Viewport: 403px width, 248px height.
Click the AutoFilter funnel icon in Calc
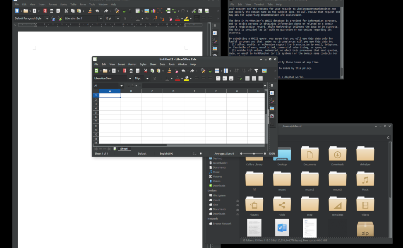[x=256, y=71]
